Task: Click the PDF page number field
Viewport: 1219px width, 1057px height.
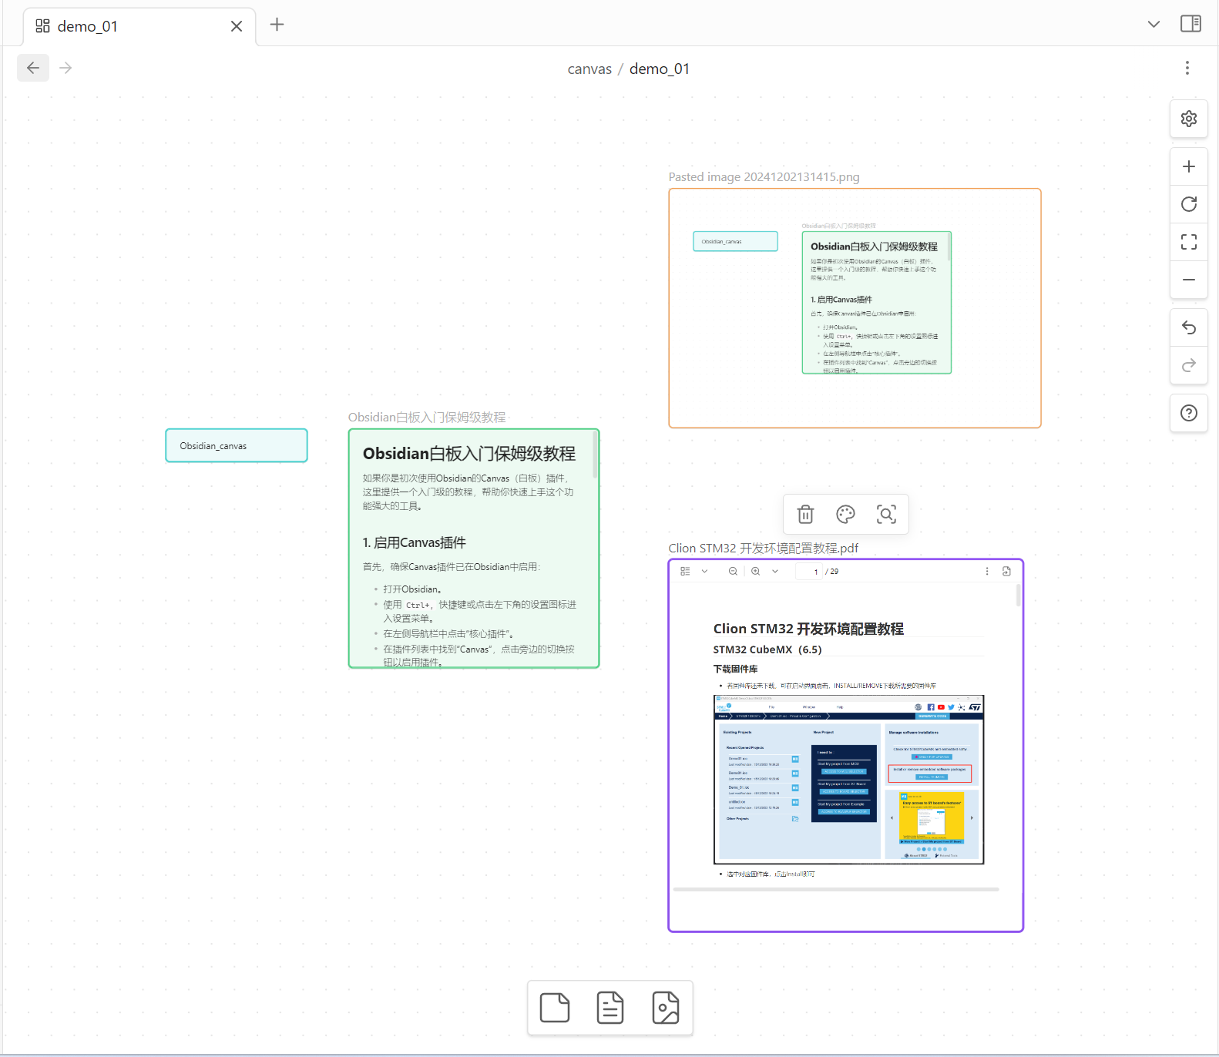Action: tap(810, 572)
